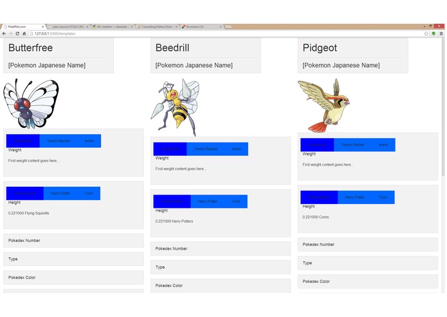Go back with the browser back arrow
This screenshot has height=317, width=447.
tap(4, 33)
